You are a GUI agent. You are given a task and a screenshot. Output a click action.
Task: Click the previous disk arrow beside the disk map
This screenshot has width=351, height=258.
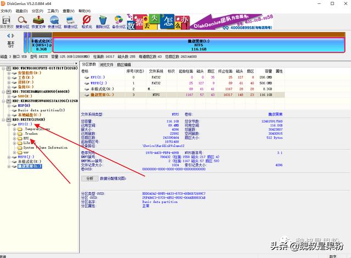pyautogui.click(x=9, y=36)
